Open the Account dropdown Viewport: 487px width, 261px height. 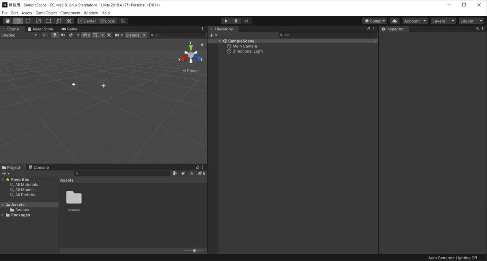click(x=415, y=21)
